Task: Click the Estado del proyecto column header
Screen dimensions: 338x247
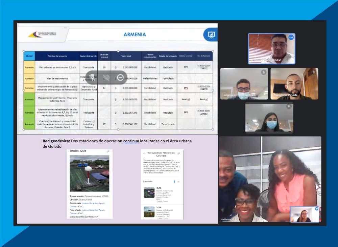Action: coord(168,56)
